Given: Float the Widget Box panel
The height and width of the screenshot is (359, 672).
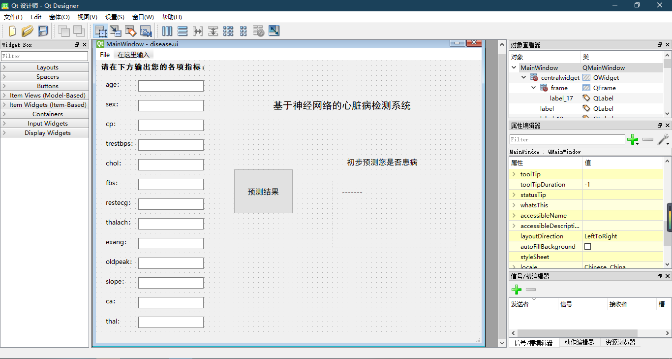Looking at the screenshot, I should 77,45.
